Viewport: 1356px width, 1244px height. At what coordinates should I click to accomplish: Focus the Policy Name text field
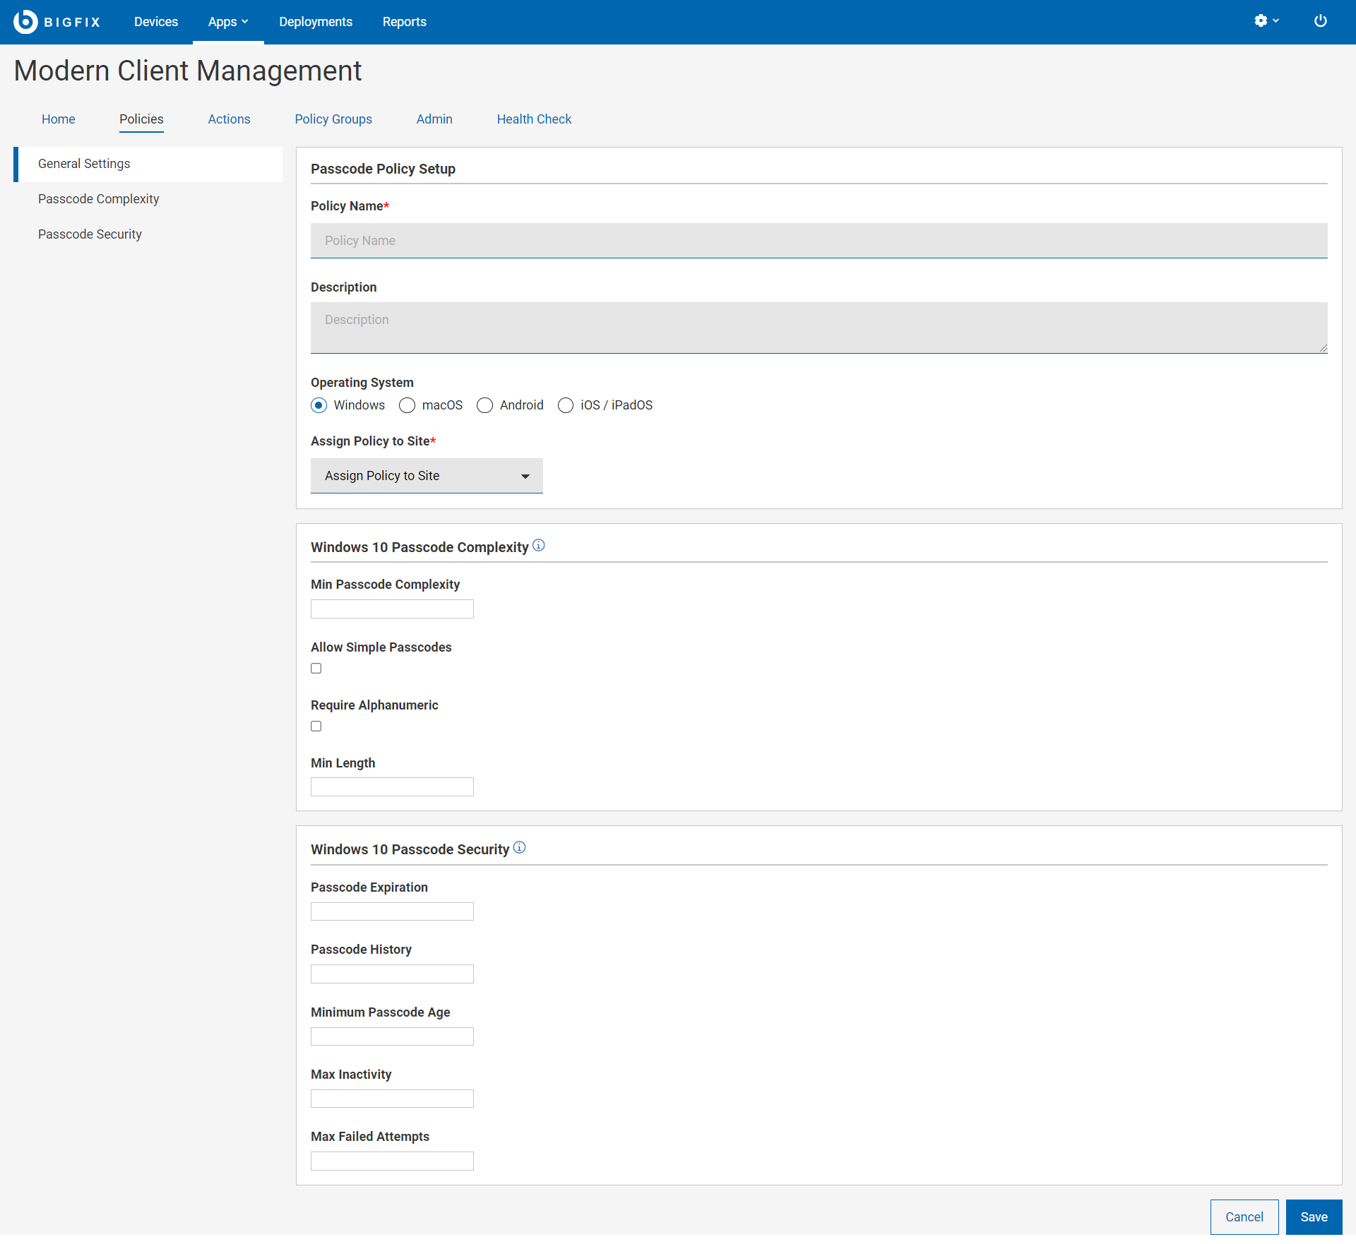click(x=819, y=241)
